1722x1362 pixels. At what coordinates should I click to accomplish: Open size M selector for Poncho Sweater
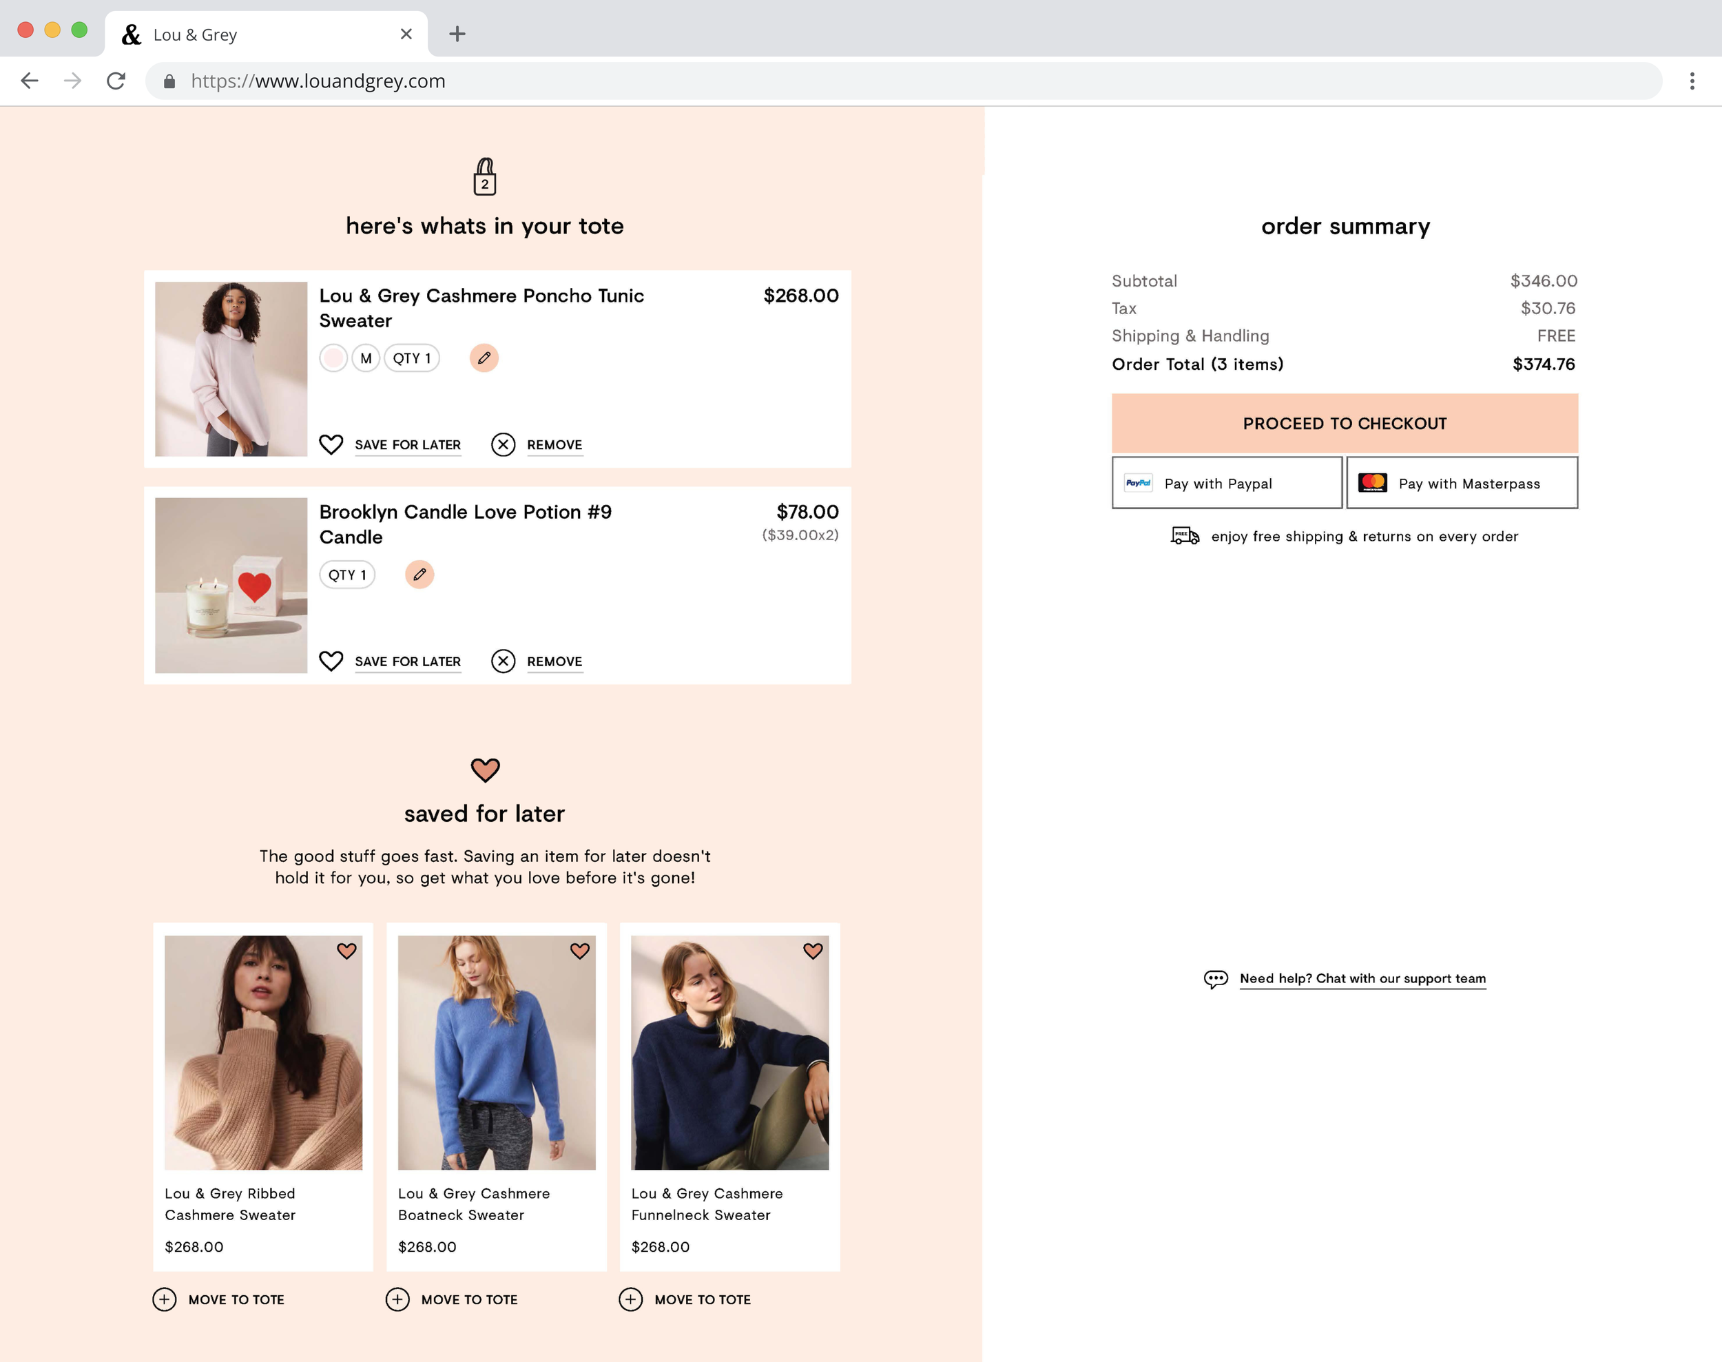[x=366, y=358]
